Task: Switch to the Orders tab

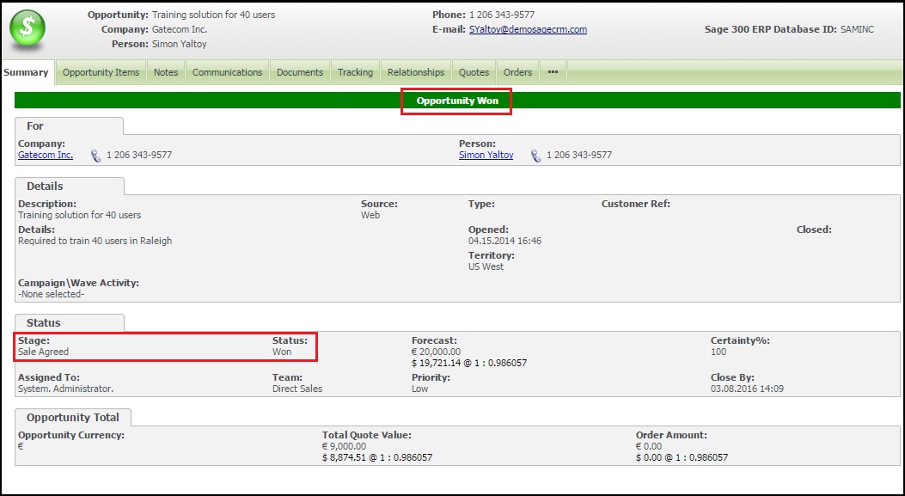Action: pos(517,72)
